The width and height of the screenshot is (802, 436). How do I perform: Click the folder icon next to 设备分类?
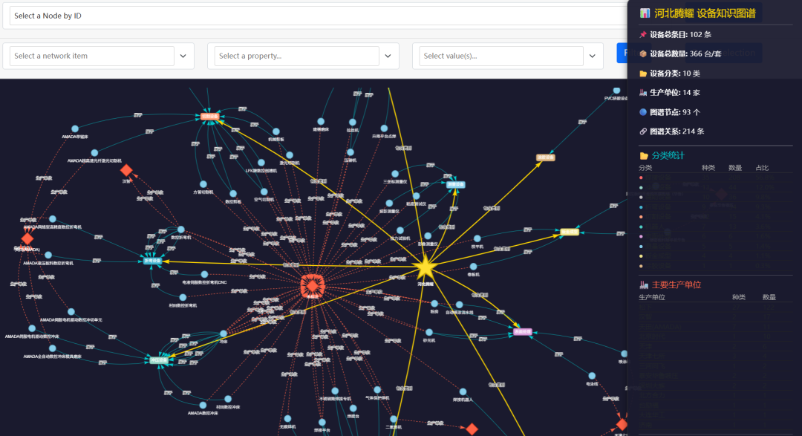click(x=643, y=74)
